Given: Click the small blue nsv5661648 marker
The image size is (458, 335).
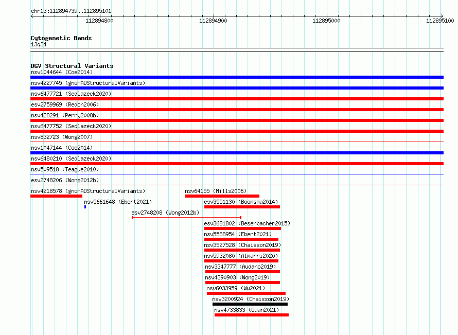Looking at the screenshot, I should 85,207.
